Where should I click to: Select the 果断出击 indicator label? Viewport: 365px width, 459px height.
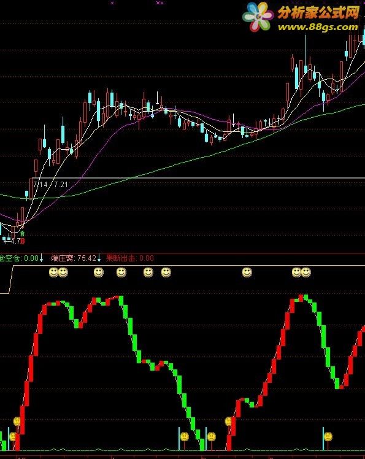[121, 258]
